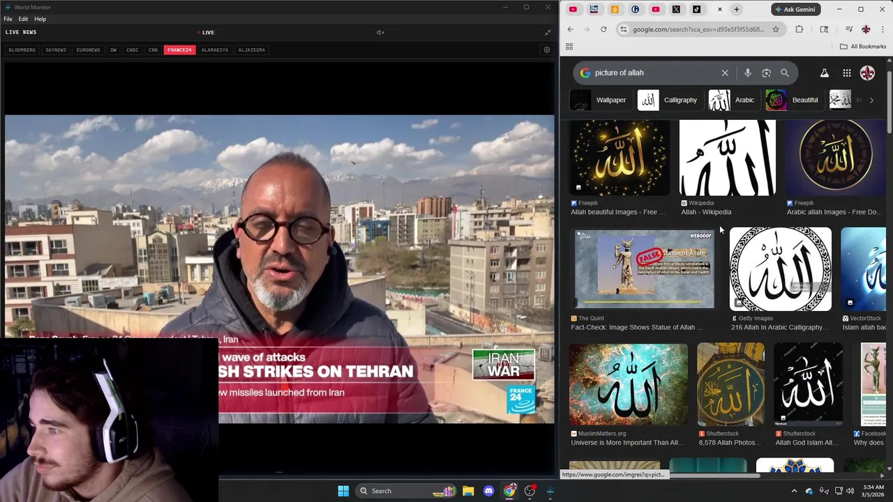Bookmark this page with the star
Screen dimensions: 893x502
coord(775,29)
